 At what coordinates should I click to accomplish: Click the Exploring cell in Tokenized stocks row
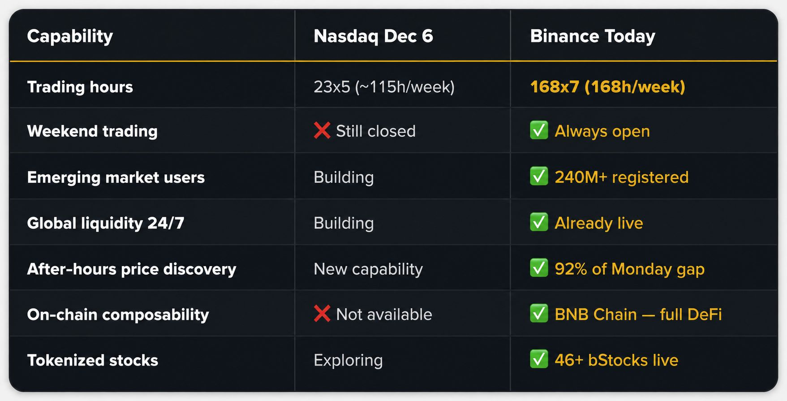click(x=348, y=360)
